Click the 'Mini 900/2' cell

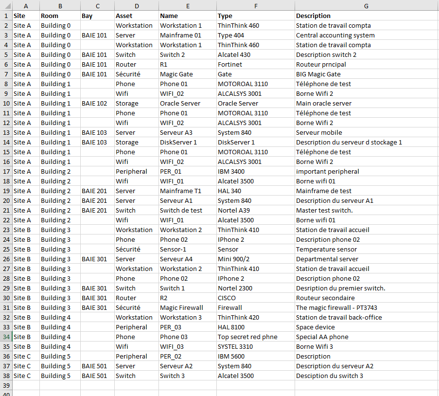[233, 259]
